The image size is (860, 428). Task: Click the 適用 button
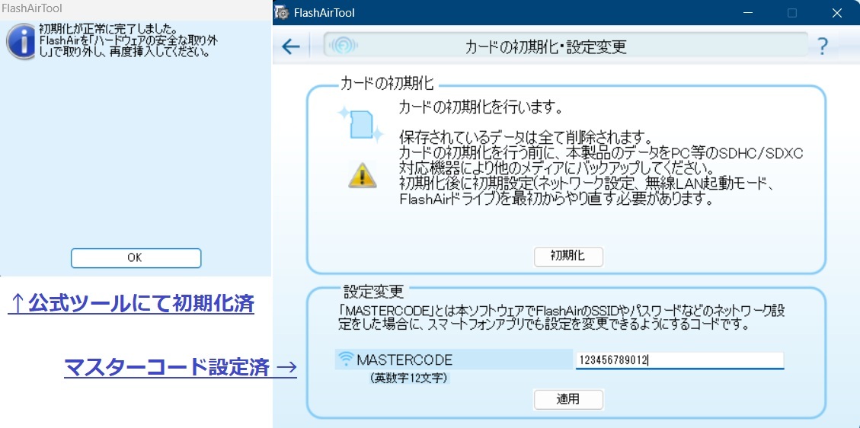pyautogui.click(x=568, y=399)
